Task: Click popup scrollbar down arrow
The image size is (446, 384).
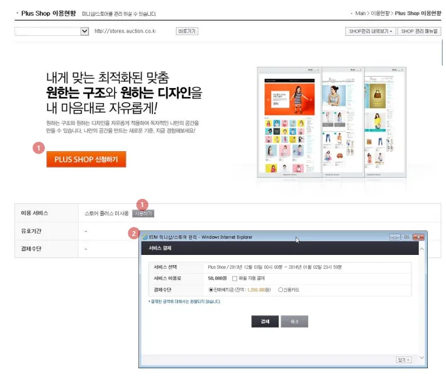Action: click(x=422, y=358)
